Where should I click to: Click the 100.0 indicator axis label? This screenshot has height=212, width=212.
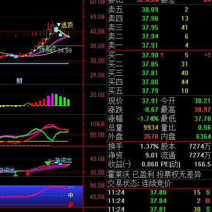point(97,124)
